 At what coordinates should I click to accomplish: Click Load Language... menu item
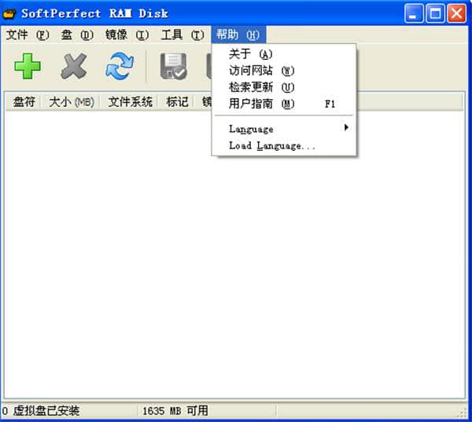tap(271, 145)
